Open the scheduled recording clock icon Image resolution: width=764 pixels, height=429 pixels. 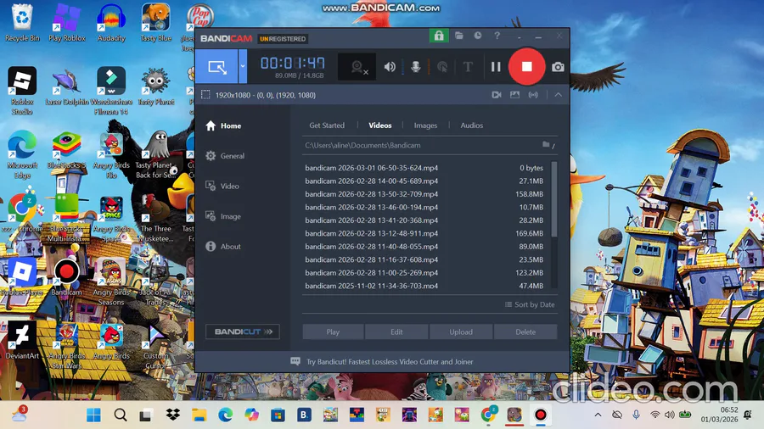(x=478, y=36)
